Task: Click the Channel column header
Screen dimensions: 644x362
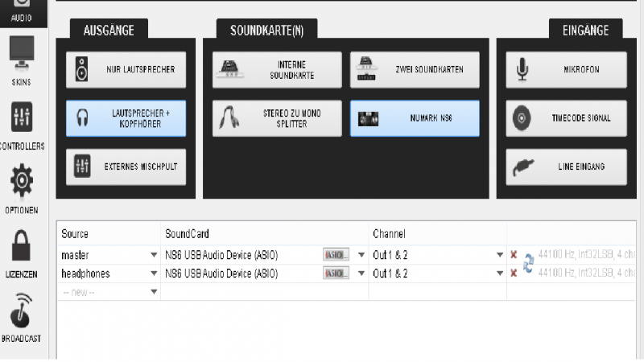Action: (389, 234)
